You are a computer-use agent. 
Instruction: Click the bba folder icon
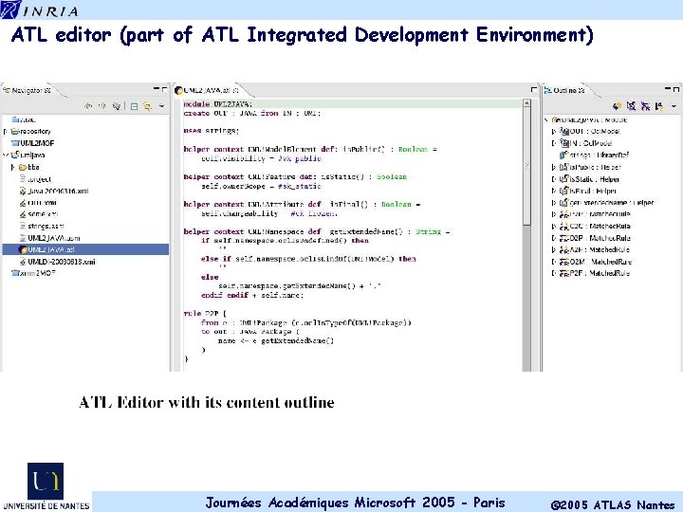coord(23,167)
